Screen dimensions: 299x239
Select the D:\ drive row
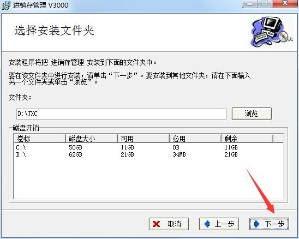click(x=148, y=154)
